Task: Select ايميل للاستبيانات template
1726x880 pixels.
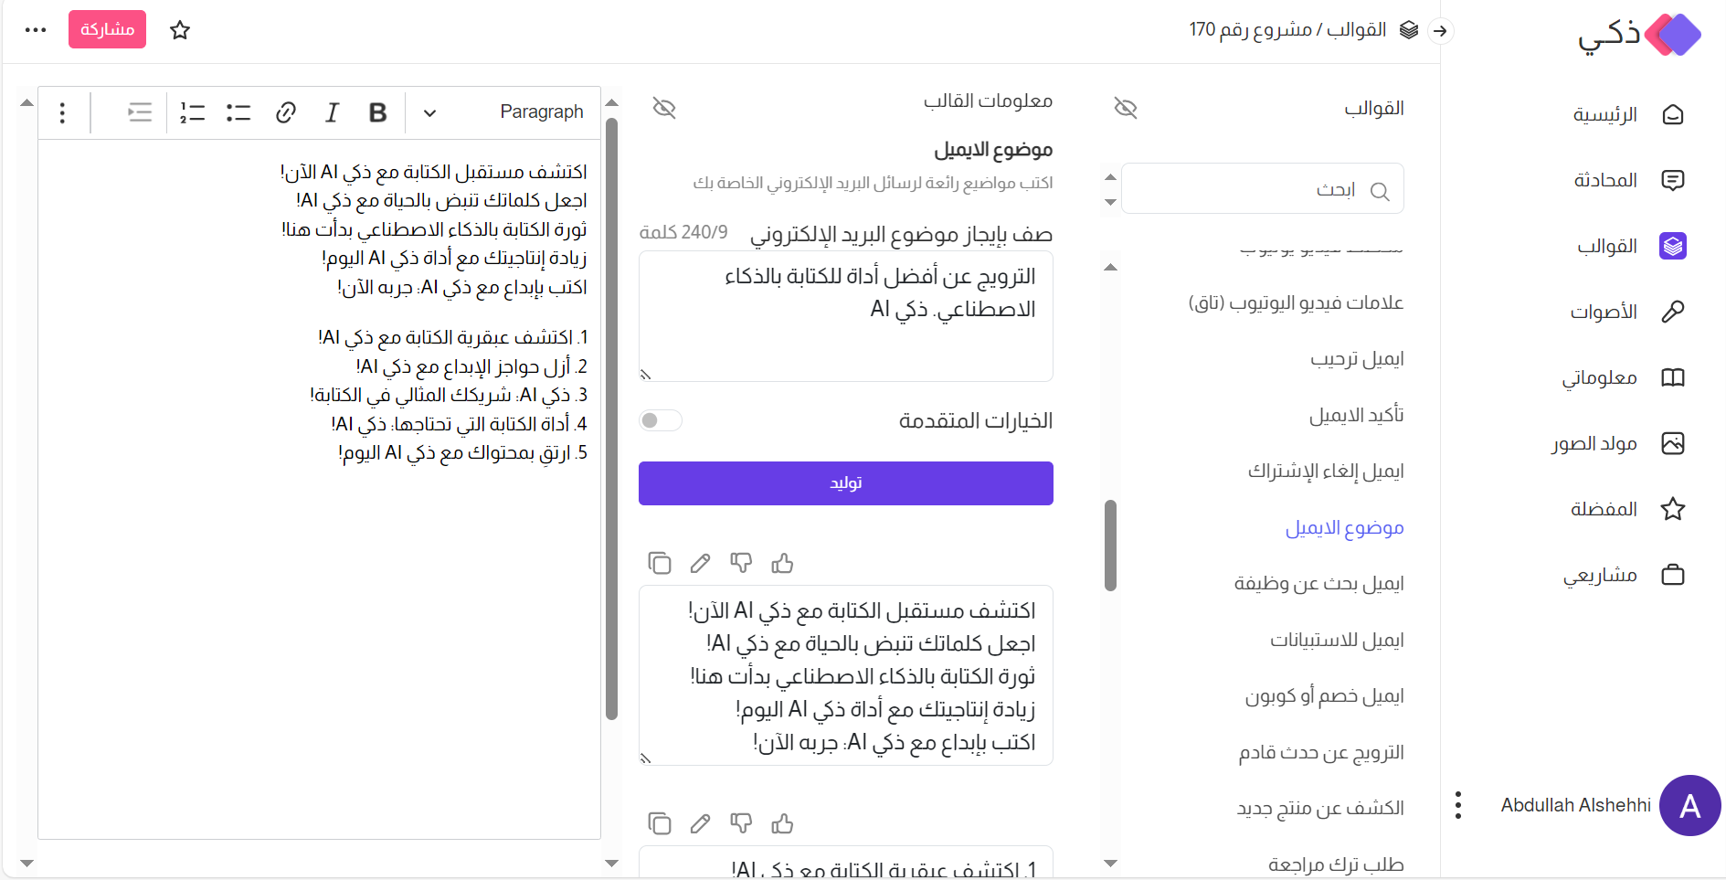Action: (x=1337, y=640)
